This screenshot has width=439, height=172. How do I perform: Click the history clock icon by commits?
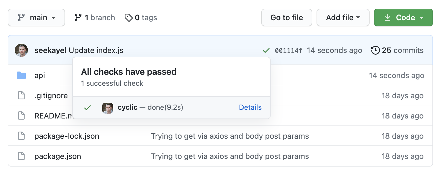(x=375, y=50)
